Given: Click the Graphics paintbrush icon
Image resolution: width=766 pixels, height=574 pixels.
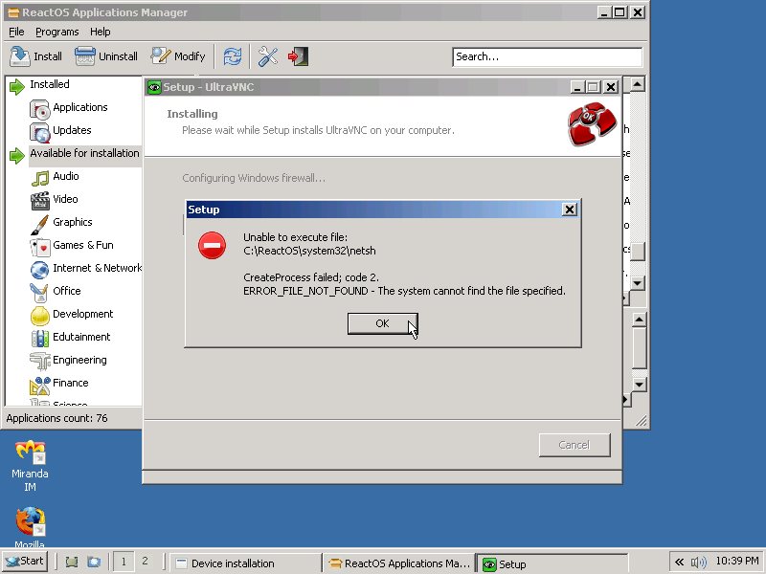Looking at the screenshot, I should tap(40, 224).
